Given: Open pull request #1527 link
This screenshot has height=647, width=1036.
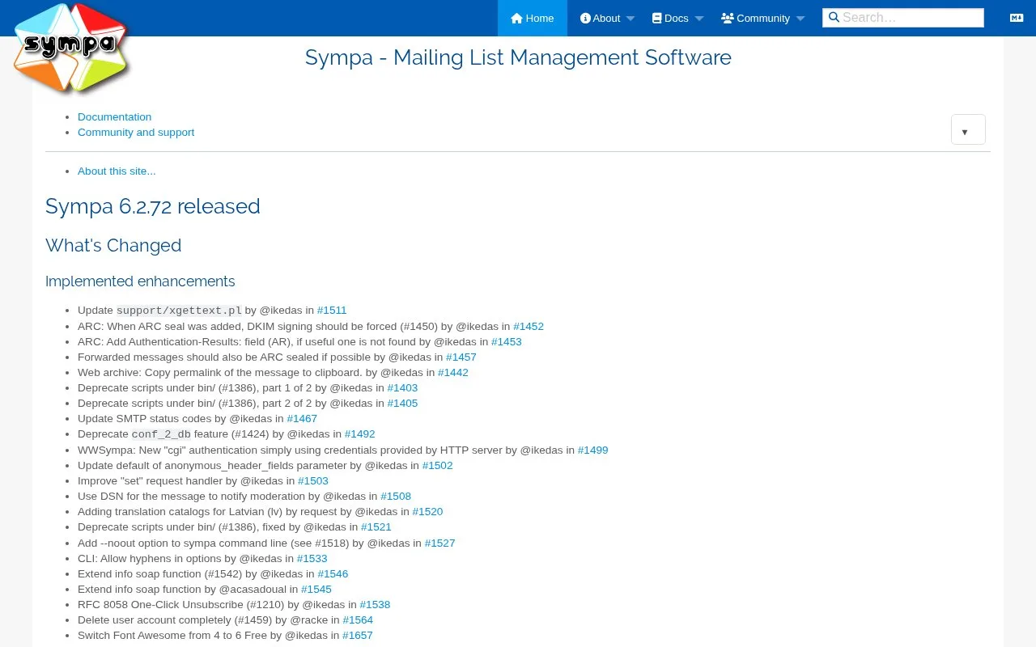Looking at the screenshot, I should [440, 543].
